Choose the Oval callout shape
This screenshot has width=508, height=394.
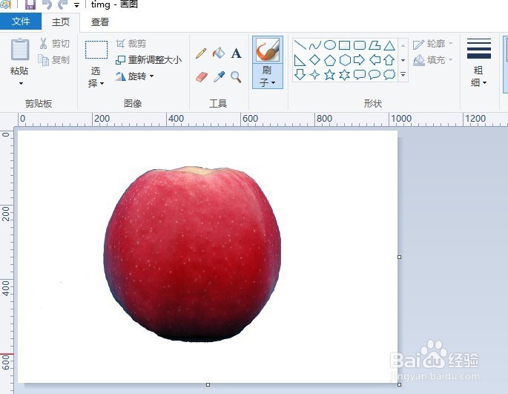[x=375, y=75]
